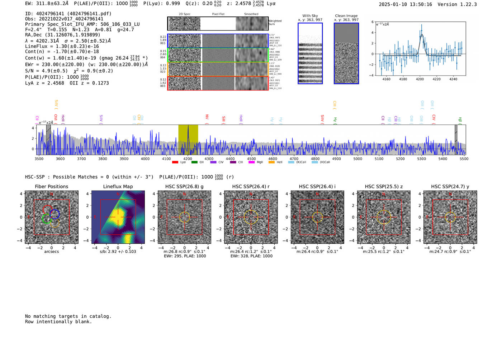Viewport: 502px width, 341px height.
Task: Click the blue fiber circle in Fiber Positions
Action: 55,214
